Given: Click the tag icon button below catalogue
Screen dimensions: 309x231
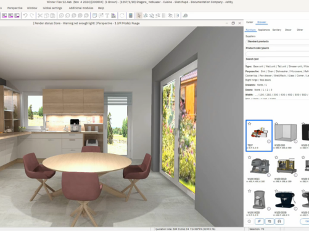Looking at the screenshot, I should [259, 221].
